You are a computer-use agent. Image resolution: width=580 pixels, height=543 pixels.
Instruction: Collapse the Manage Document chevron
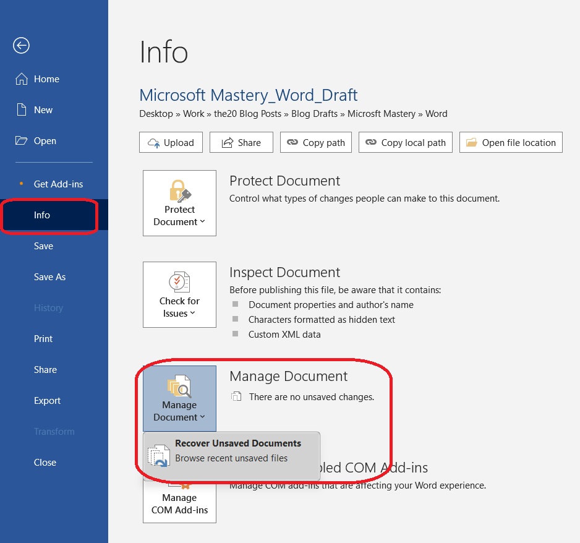202,417
